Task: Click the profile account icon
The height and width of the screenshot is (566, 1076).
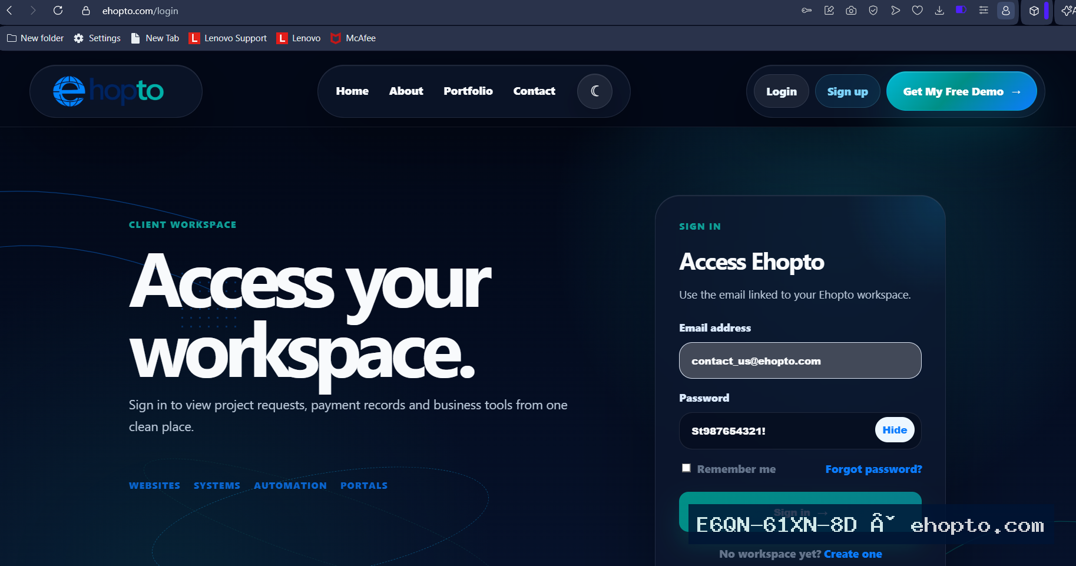Action: click(1006, 11)
